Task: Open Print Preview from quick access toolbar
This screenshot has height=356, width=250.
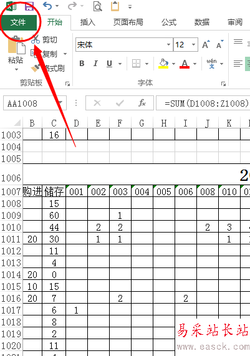Action: tap(98, 6)
